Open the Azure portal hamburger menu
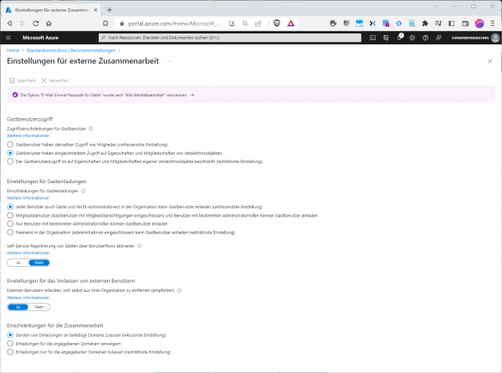Screen dimensions: 502x373 [x=8, y=38]
